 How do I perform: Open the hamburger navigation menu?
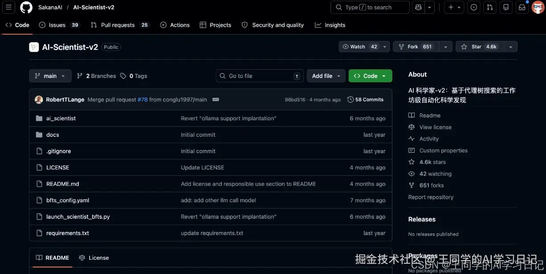click(9, 7)
